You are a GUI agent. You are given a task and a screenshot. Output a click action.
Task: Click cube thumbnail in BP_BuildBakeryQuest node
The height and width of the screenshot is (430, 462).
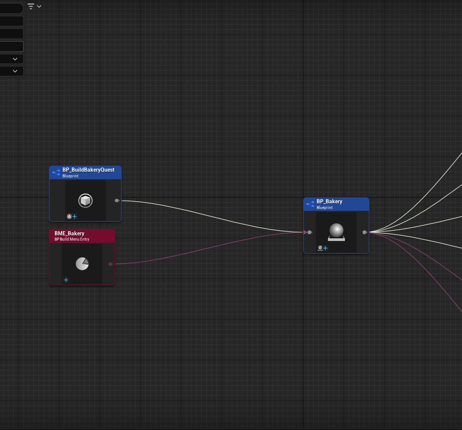tap(85, 200)
